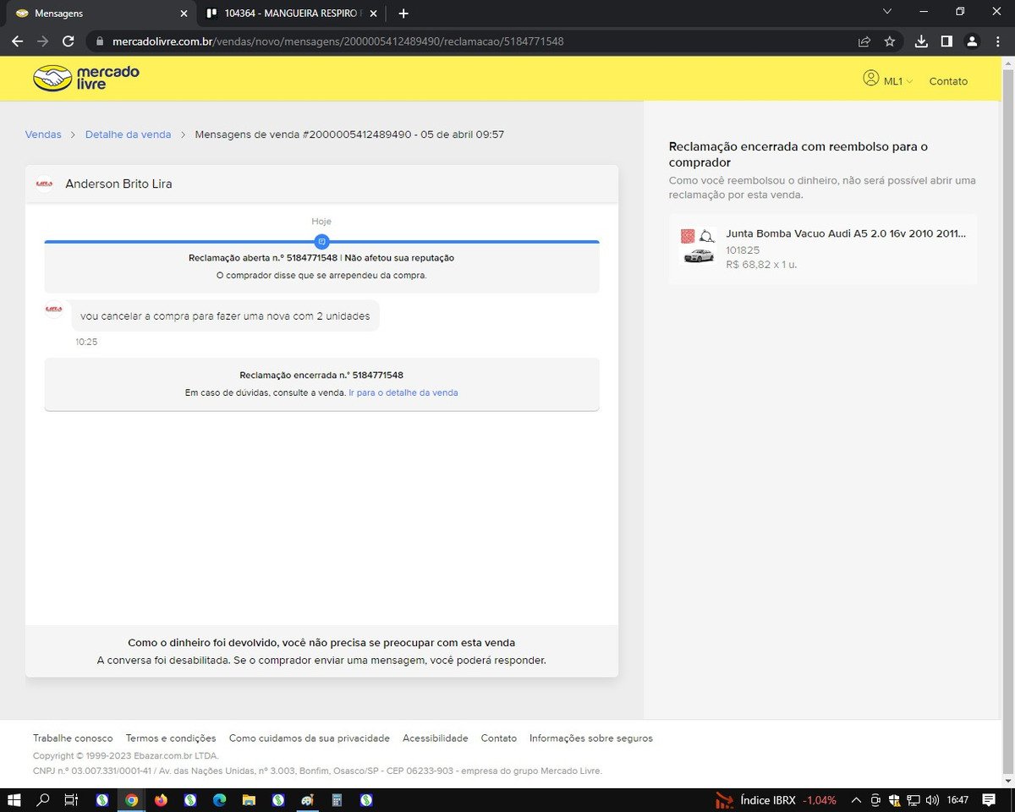The width and height of the screenshot is (1015, 812).
Task: Open the browser downloads icon
Action: click(x=921, y=41)
